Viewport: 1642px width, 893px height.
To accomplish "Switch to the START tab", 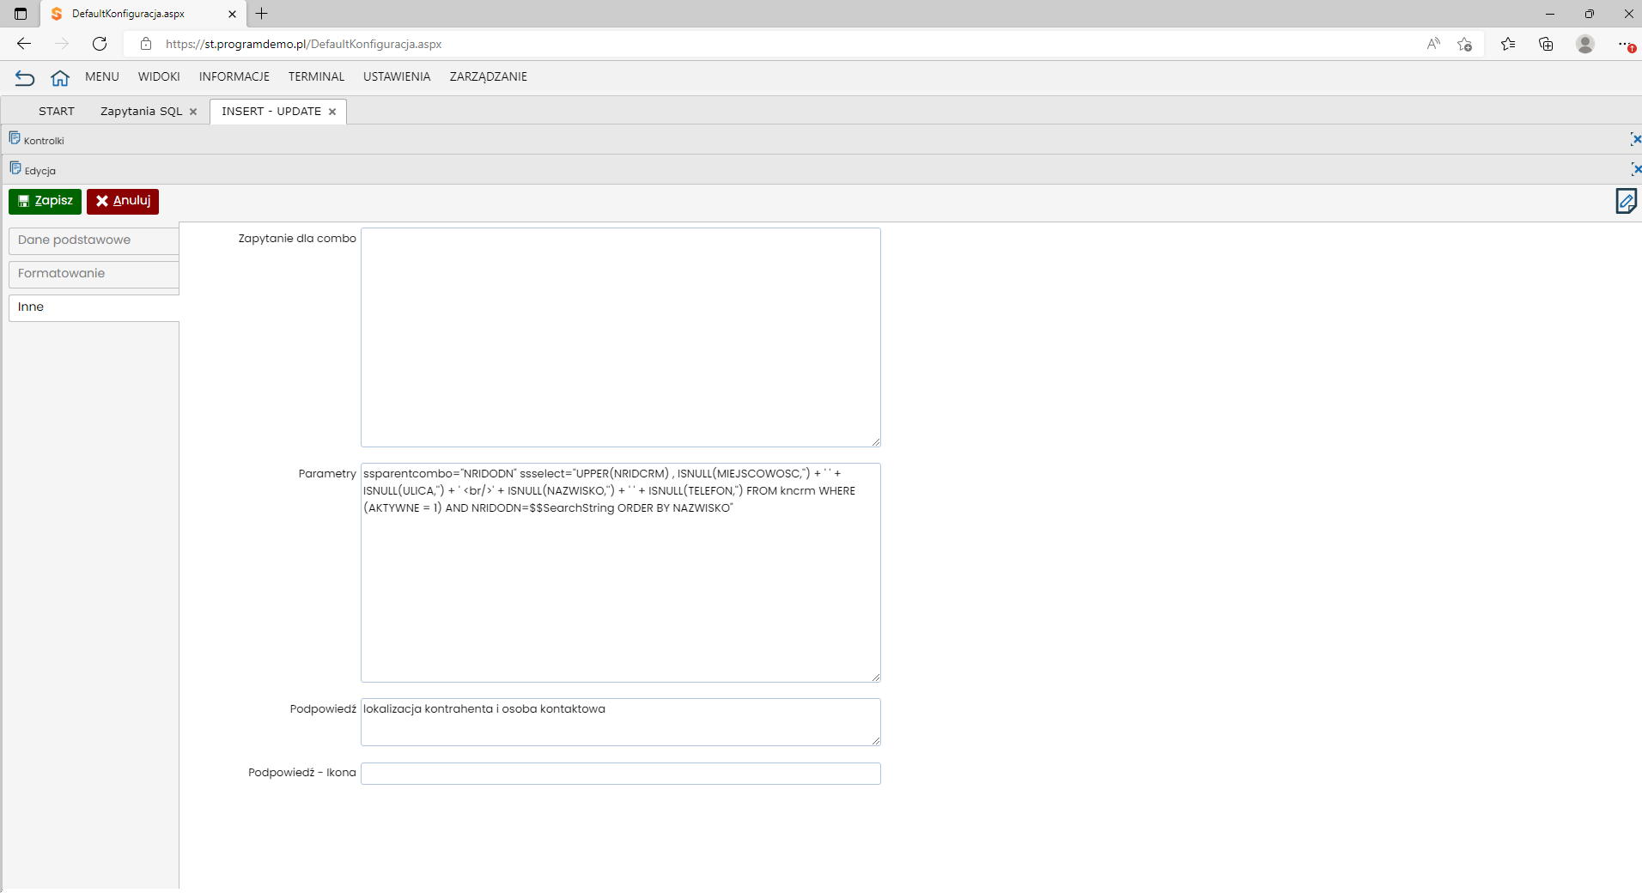I will [57, 112].
